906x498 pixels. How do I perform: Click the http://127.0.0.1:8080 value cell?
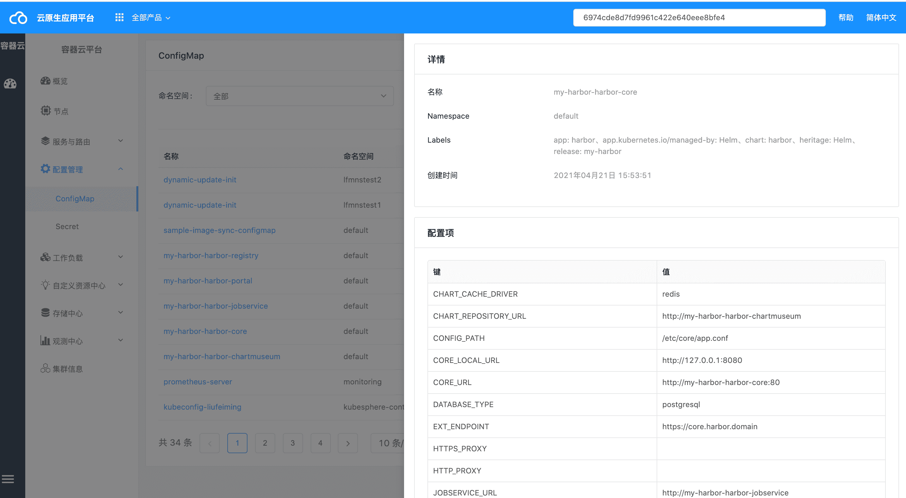pos(771,360)
